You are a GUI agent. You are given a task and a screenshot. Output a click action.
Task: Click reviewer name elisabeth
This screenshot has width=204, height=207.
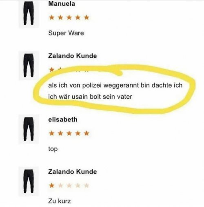(63, 119)
